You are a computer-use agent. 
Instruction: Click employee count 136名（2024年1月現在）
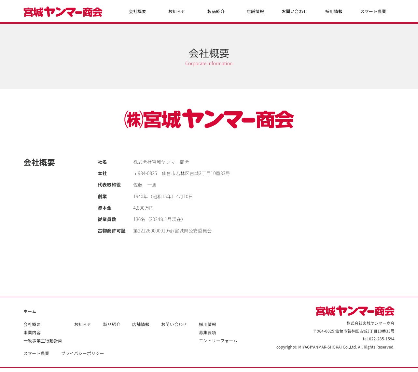(x=159, y=219)
